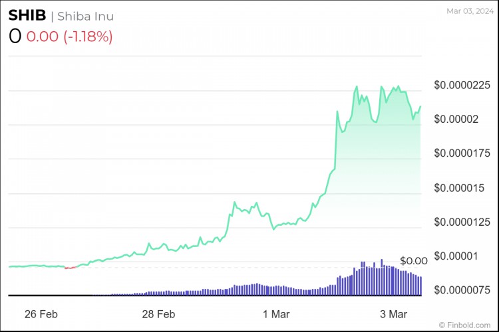Viewport: 499px width, 332px height.
Task: Click the $0.0000225 price axis label
Action: pyautogui.click(x=462, y=85)
